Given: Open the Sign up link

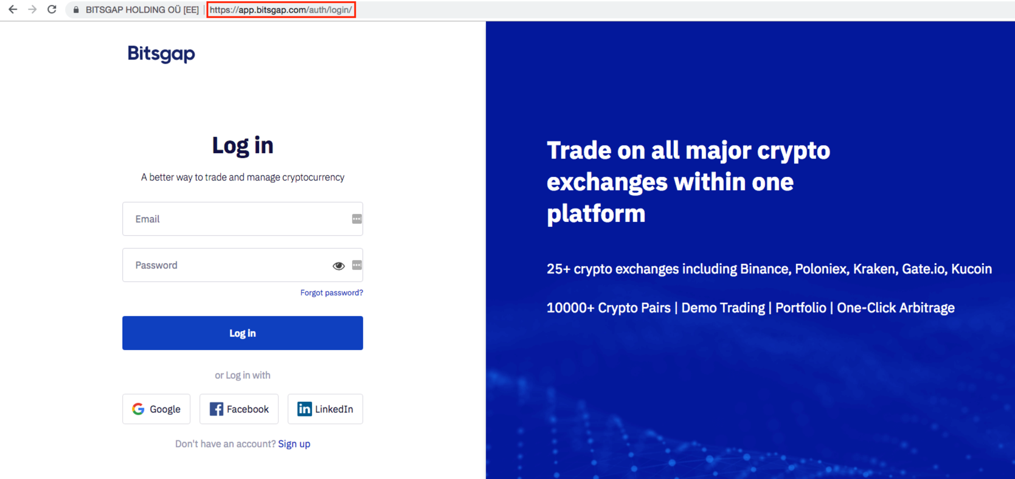Looking at the screenshot, I should 294,444.
